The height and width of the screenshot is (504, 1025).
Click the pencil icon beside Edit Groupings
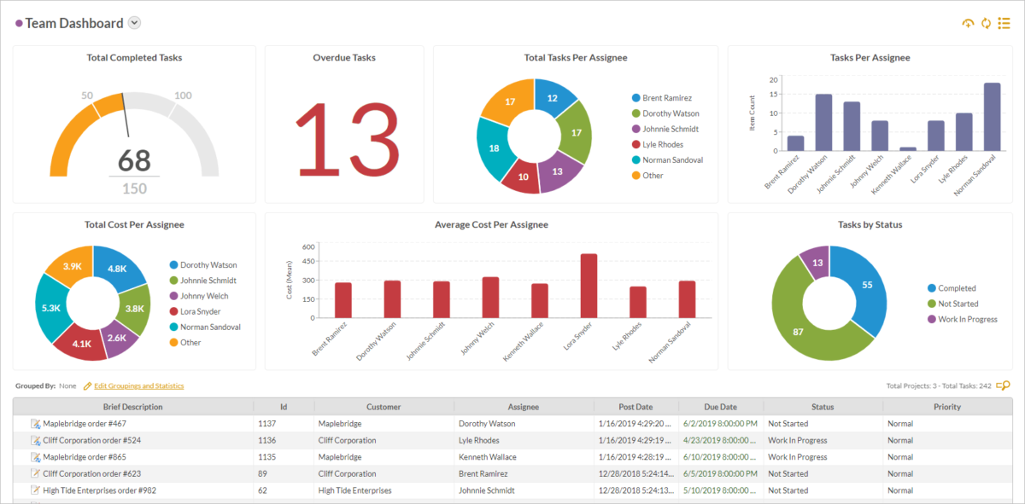[87, 386]
